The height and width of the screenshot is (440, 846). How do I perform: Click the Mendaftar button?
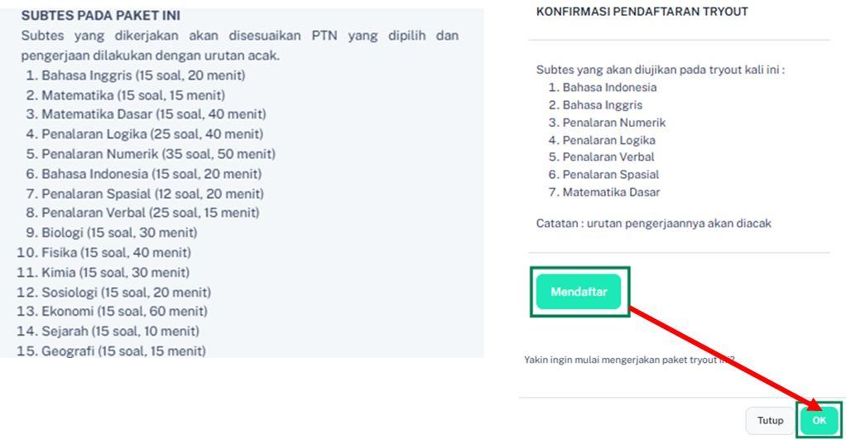pyautogui.click(x=579, y=292)
